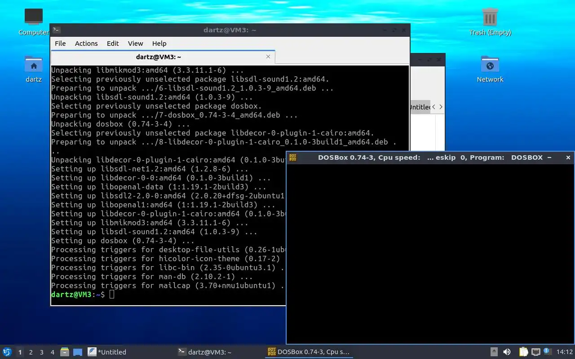Viewport: 575px width, 359px height.
Task: Close the dartz@VM3: ~ terminal tab
Action: pos(268,57)
